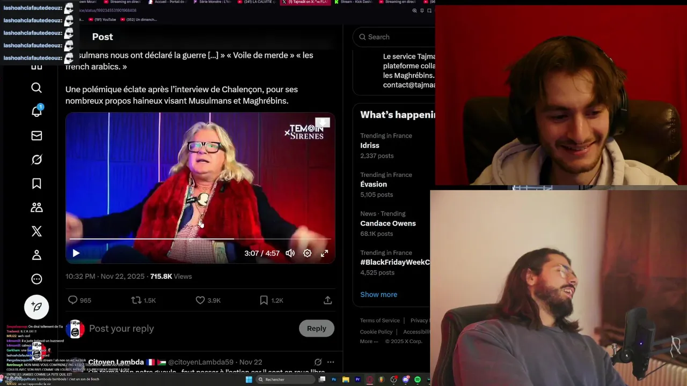Click the 715.8K Views count
This screenshot has height=386, width=687.
tap(171, 276)
